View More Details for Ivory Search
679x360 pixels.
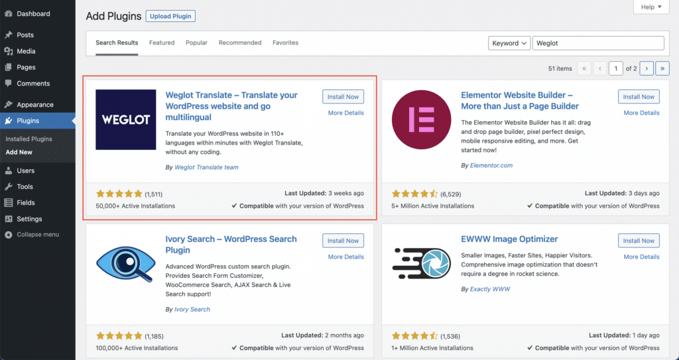point(346,257)
